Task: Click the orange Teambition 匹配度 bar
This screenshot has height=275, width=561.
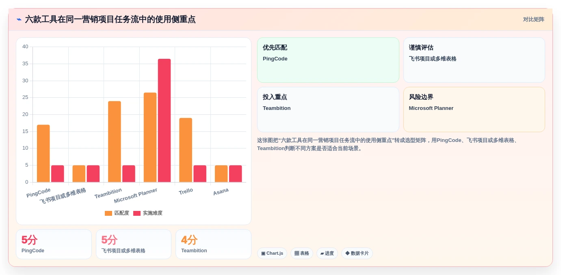Action: [x=115, y=142]
